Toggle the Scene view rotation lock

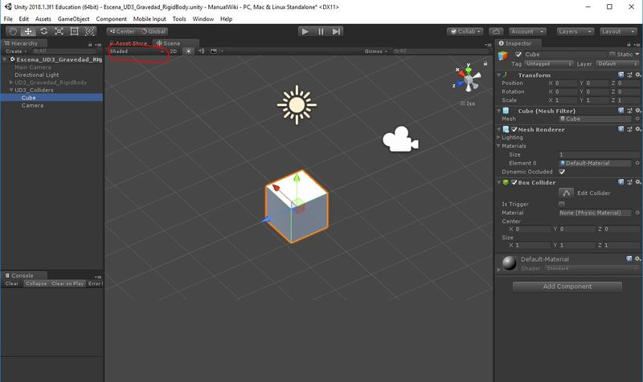[x=485, y=63]
